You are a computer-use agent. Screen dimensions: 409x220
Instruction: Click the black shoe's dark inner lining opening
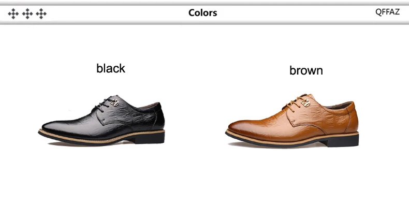tap(149, 105)
